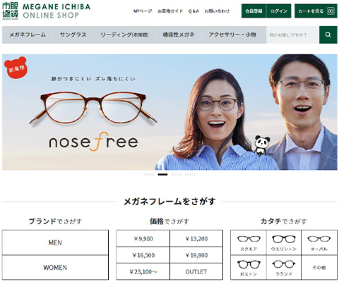
Task: Open the cart counter icon
Action: click(x=331, y=11)
